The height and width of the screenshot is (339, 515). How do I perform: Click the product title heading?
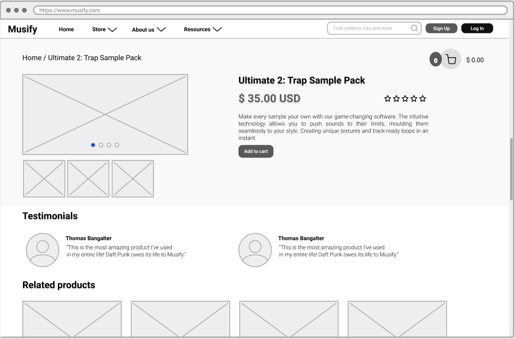pyautogui.click(x=302, y=80)
